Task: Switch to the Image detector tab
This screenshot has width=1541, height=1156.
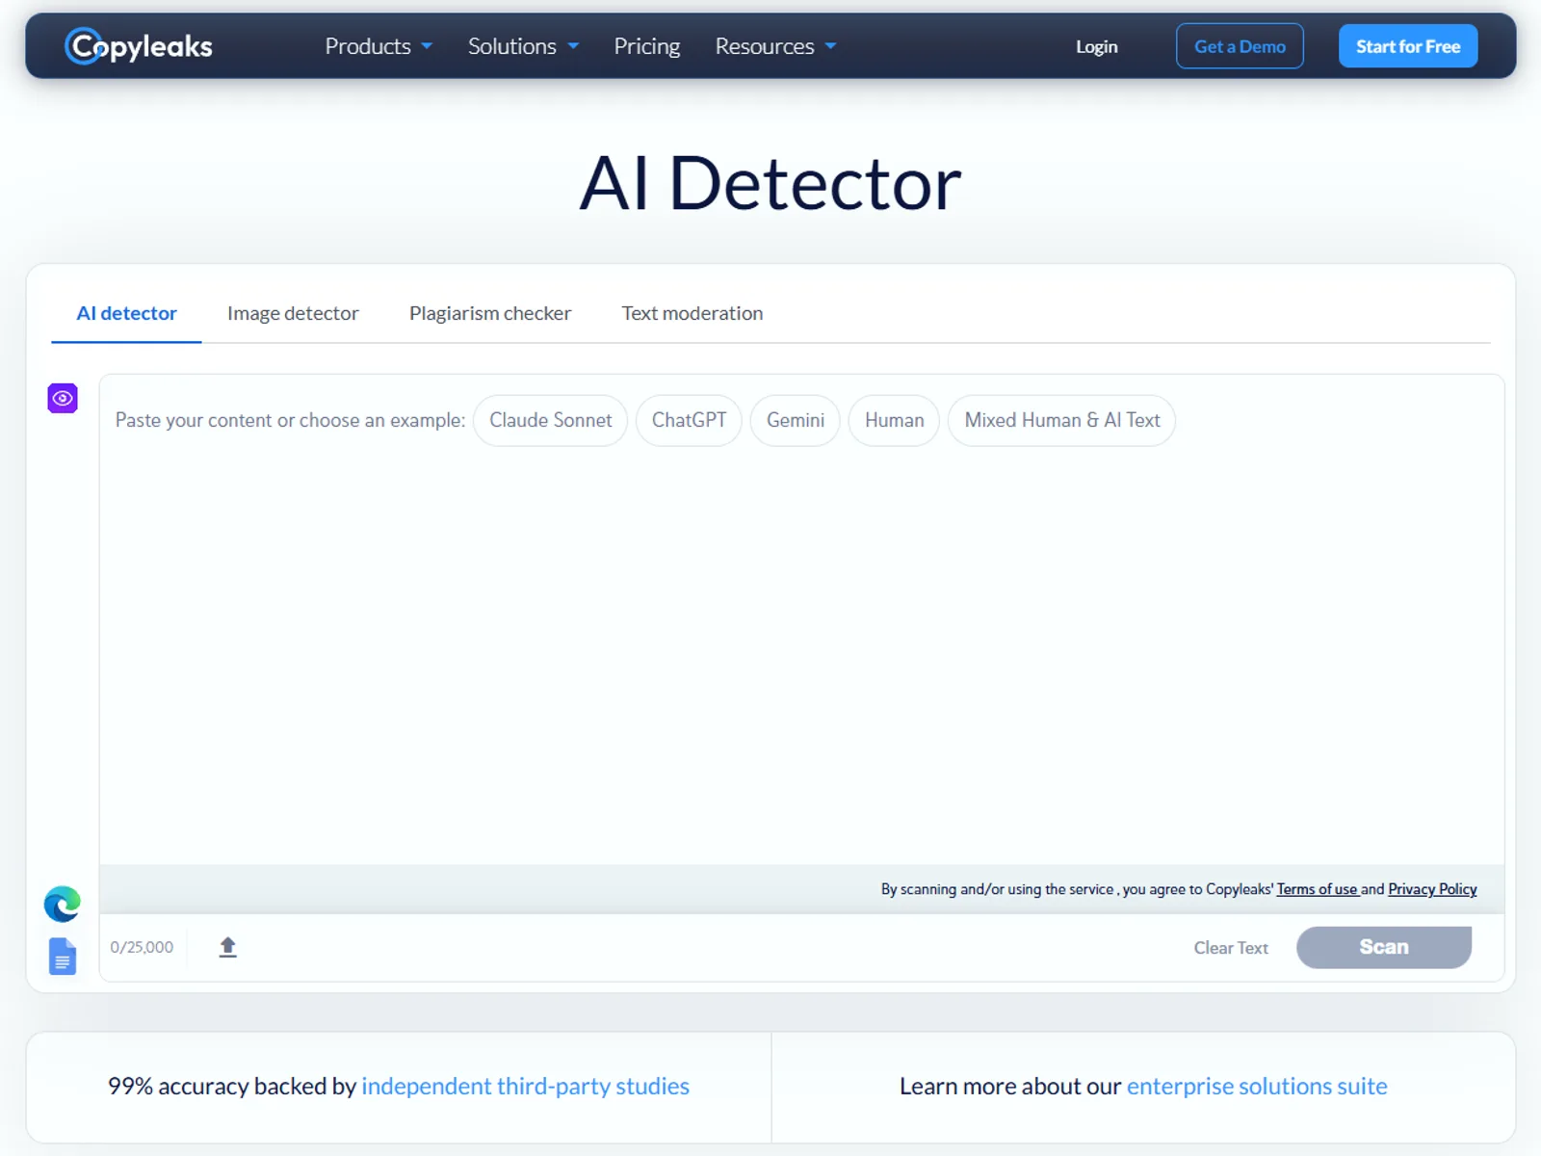Action: click(293, 313)
